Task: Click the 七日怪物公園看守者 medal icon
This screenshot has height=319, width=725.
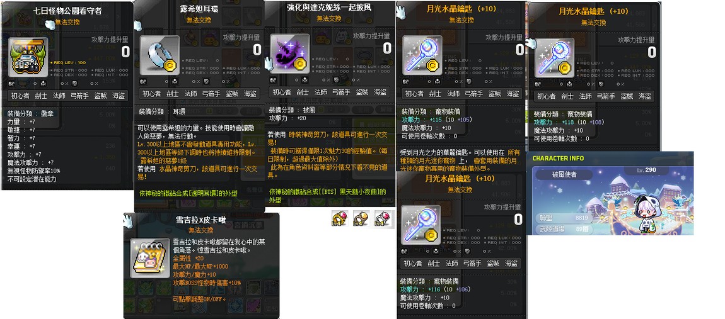Action: [28, 57]
